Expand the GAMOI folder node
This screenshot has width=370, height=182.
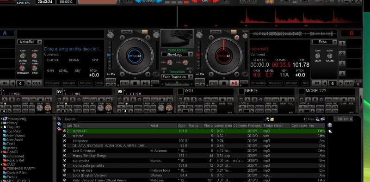[x=1, y=152]
